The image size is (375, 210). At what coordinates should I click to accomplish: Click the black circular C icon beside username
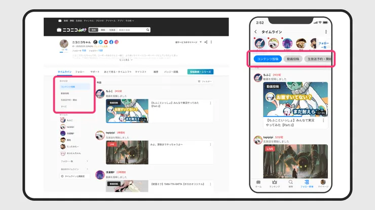(95, 42)
